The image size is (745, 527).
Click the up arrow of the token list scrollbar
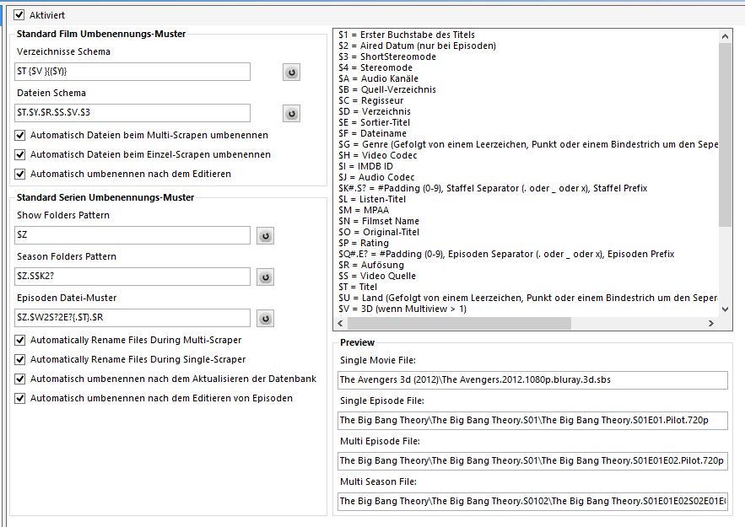[x=725, y=36]
